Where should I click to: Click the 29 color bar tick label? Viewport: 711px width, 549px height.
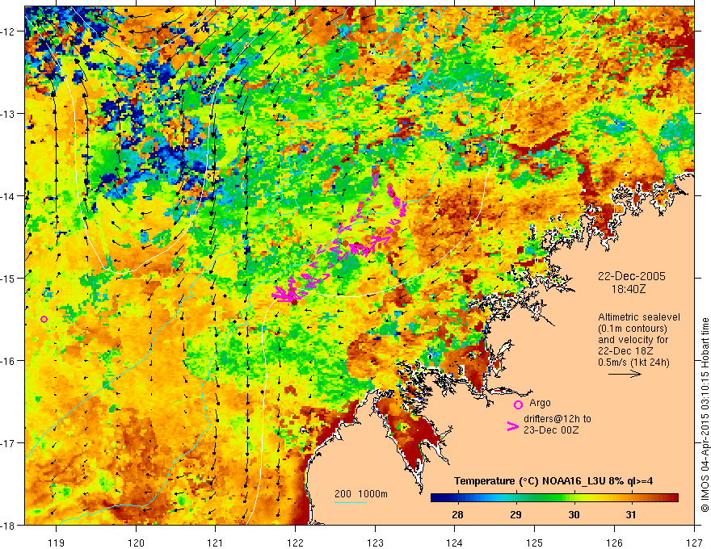tap(515, 514)
